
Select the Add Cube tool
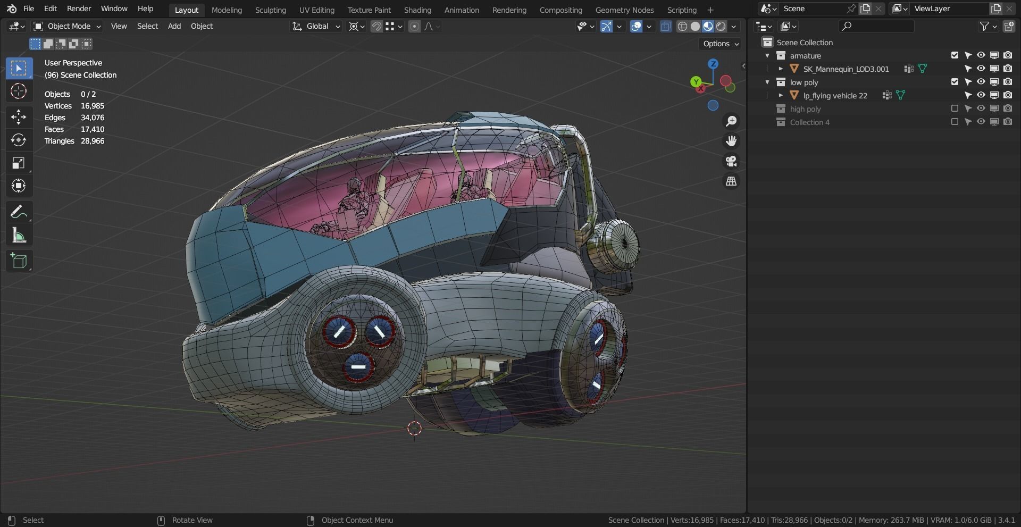pos(19,261)
